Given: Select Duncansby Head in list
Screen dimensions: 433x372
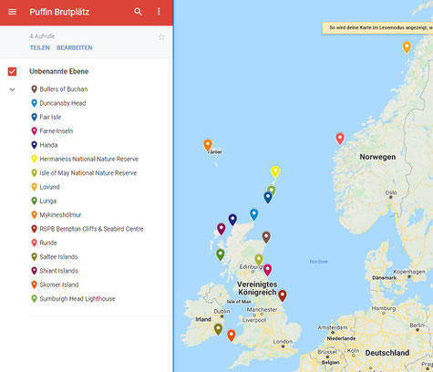Looking at the screenshot, I should (x=58, y=103).
